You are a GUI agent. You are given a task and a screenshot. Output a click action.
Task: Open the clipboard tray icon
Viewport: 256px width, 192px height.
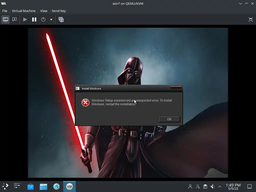click(205, 186)
